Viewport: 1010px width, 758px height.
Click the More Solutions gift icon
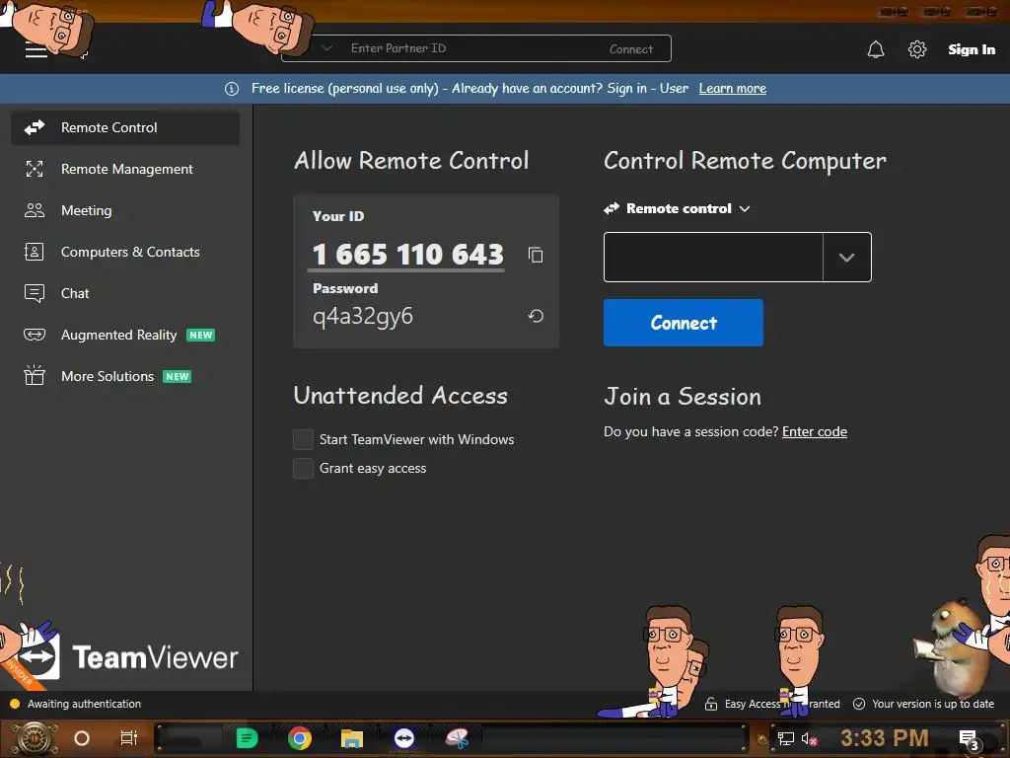click(35, 375)
